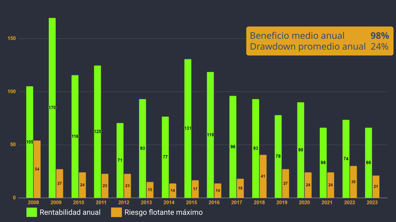396x222 pixels.
Task: Click the green Rentabilidad anual legend swatch
Action: pyautogui.click(x=31, y=212)
